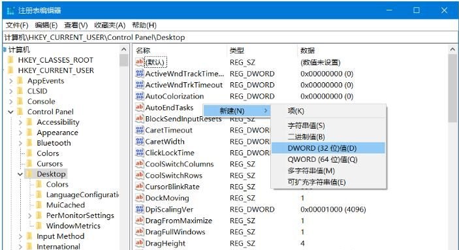This screenshot has height=250, width=459.
Task: Click the folder icon of the Accessibility key
Action: (x=29, y=122)
